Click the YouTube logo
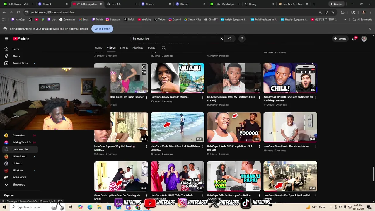 click(21, 39)
